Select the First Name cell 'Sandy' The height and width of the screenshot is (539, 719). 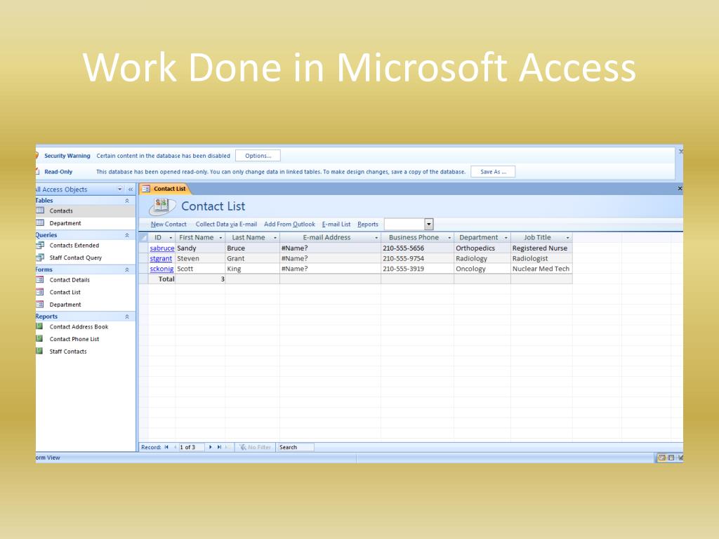(200, 248)
